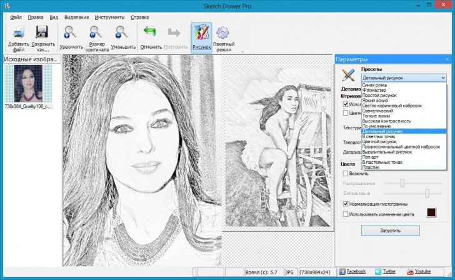Click the Youtube logo icon
The width and height of the screenshot is (455, 280).
pos(410,272)
